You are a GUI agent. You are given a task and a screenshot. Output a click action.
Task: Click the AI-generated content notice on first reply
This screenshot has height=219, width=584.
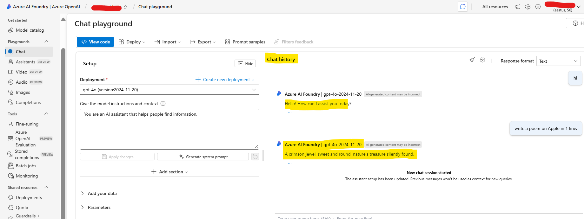pyautogui.click(x=393, y=94)
